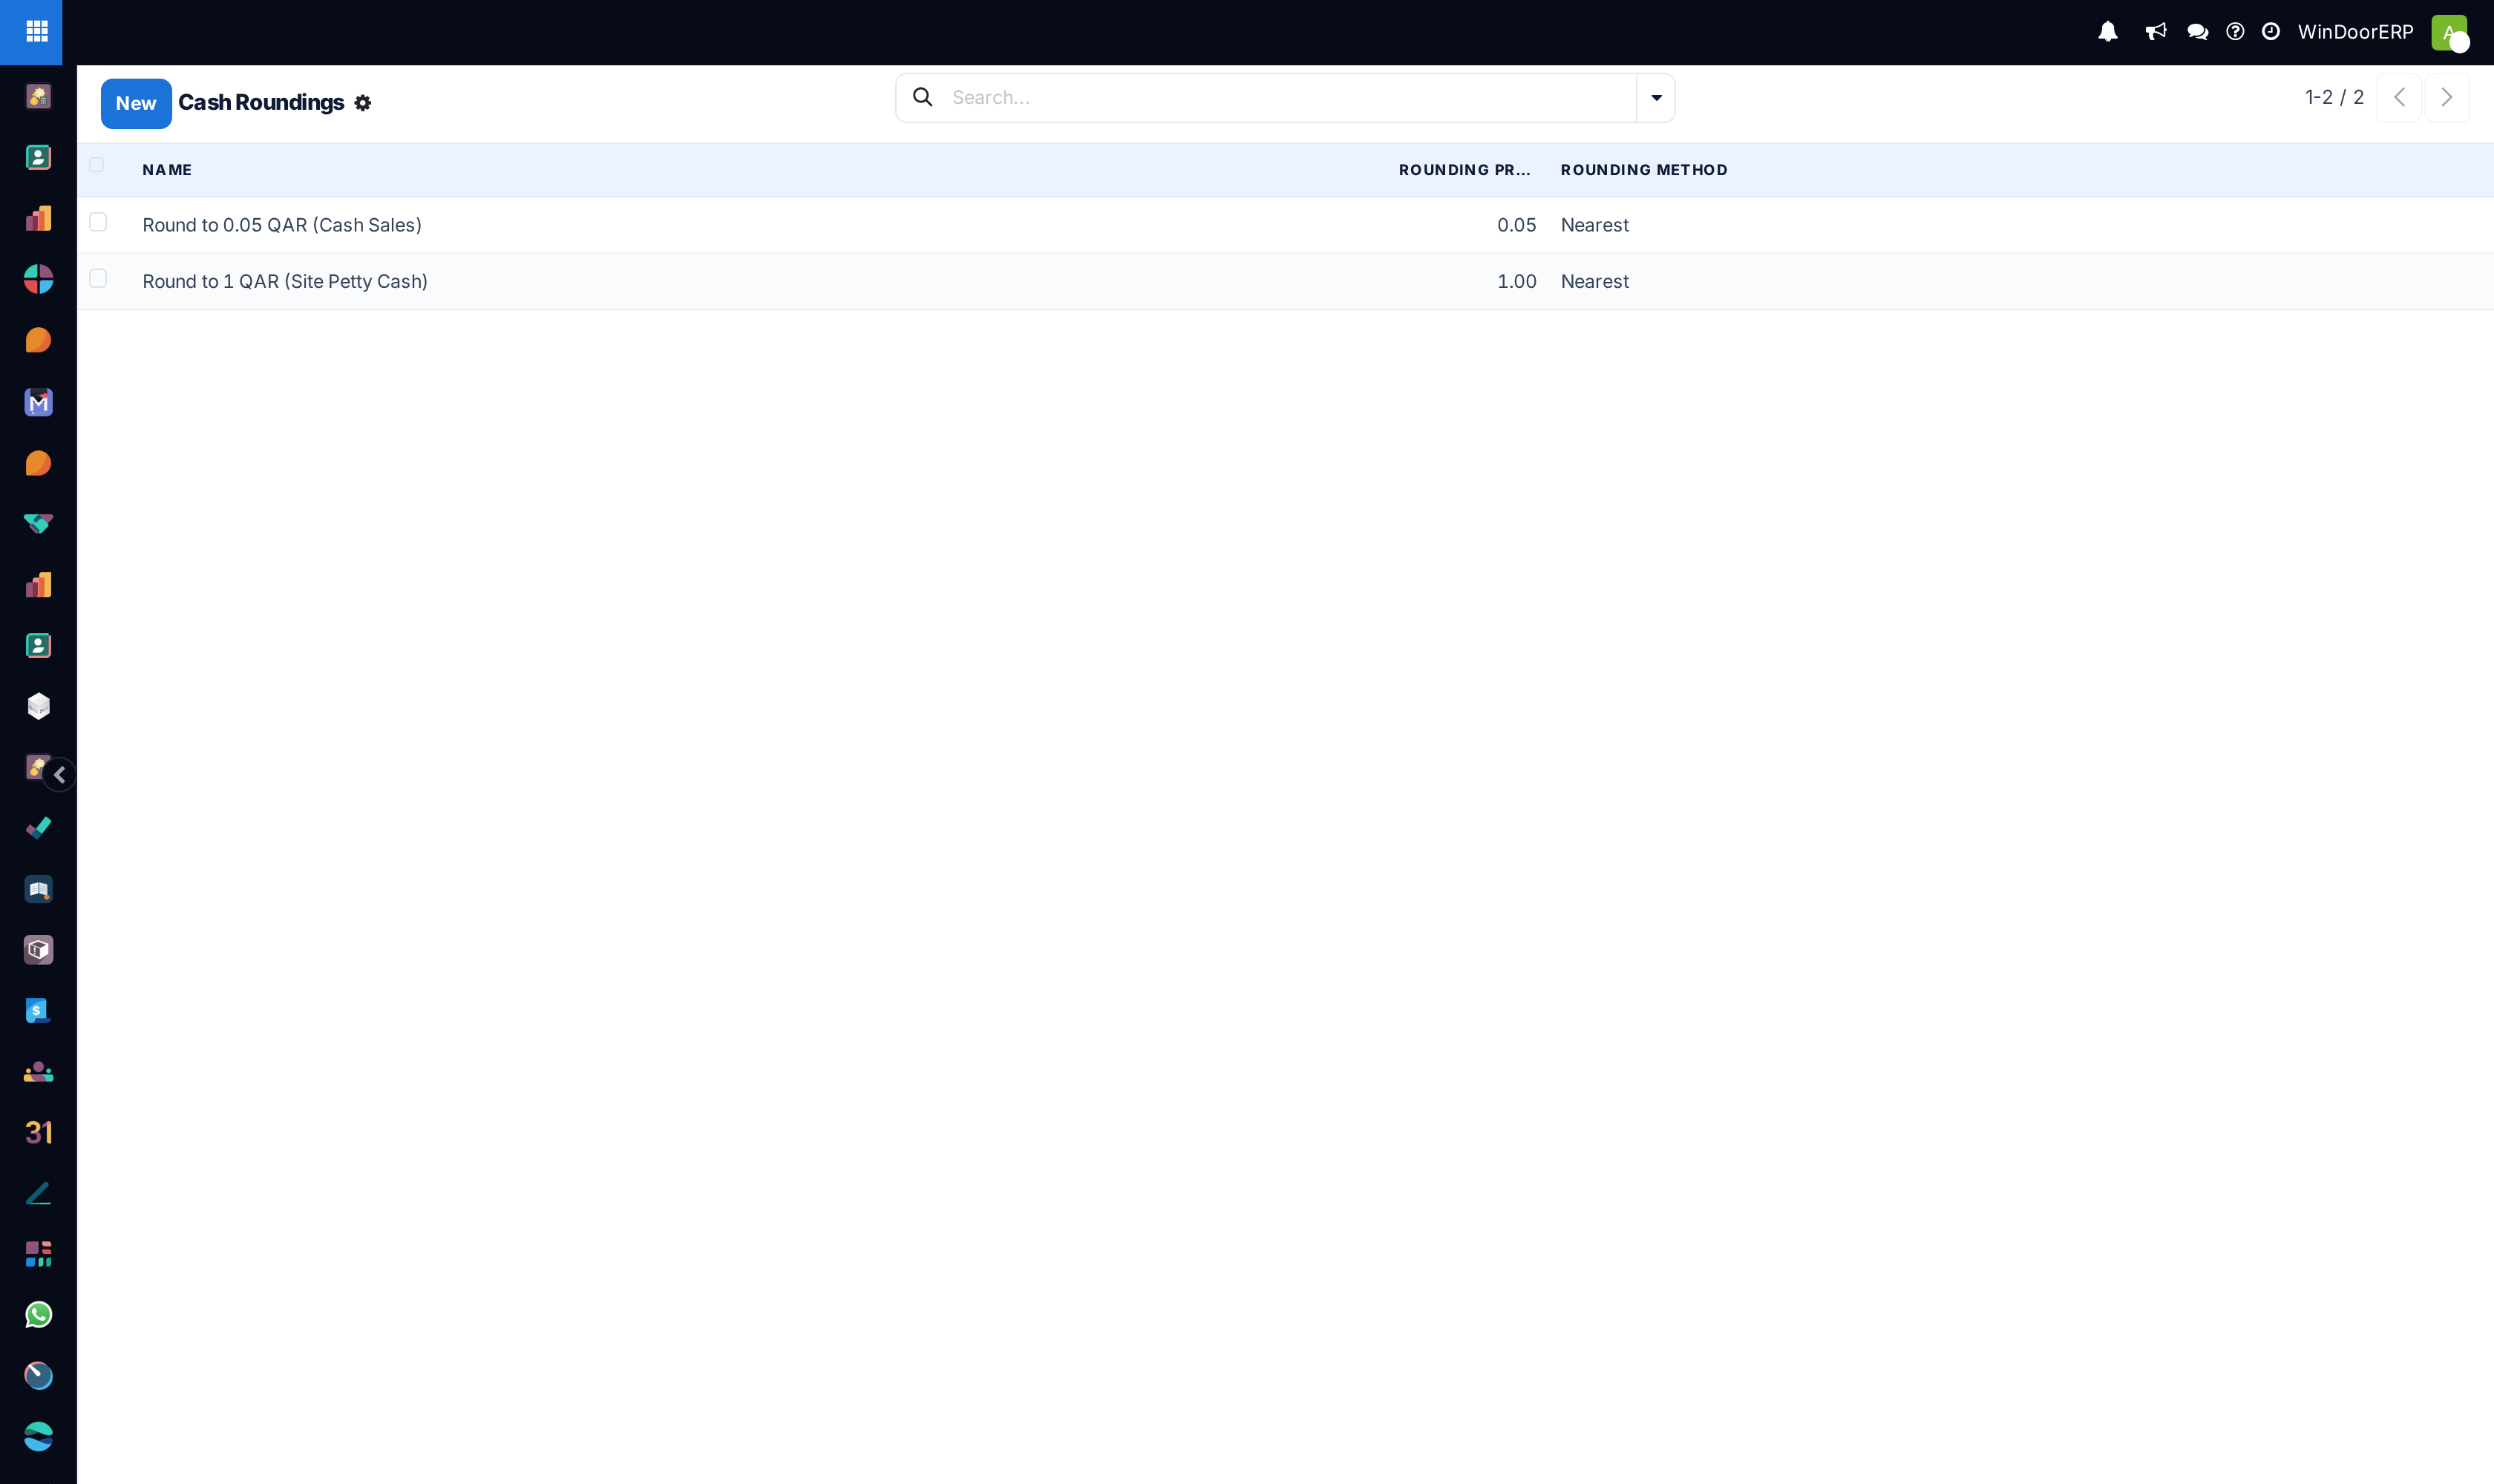Image resolution: width=2494 pixels, height=1484 pixels.
Task: Open 'Round to 1 QAR (Site Petty Cash)' record
Action: tap(285, 281)
